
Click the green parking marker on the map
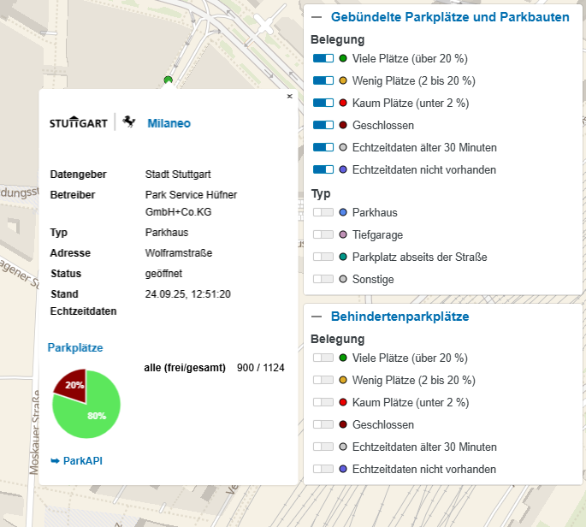(x=168, y=80)
